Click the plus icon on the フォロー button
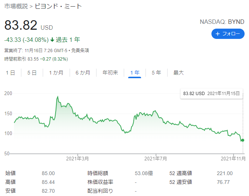The height and width of the screenshot is (196, 249). coord(218,34)
